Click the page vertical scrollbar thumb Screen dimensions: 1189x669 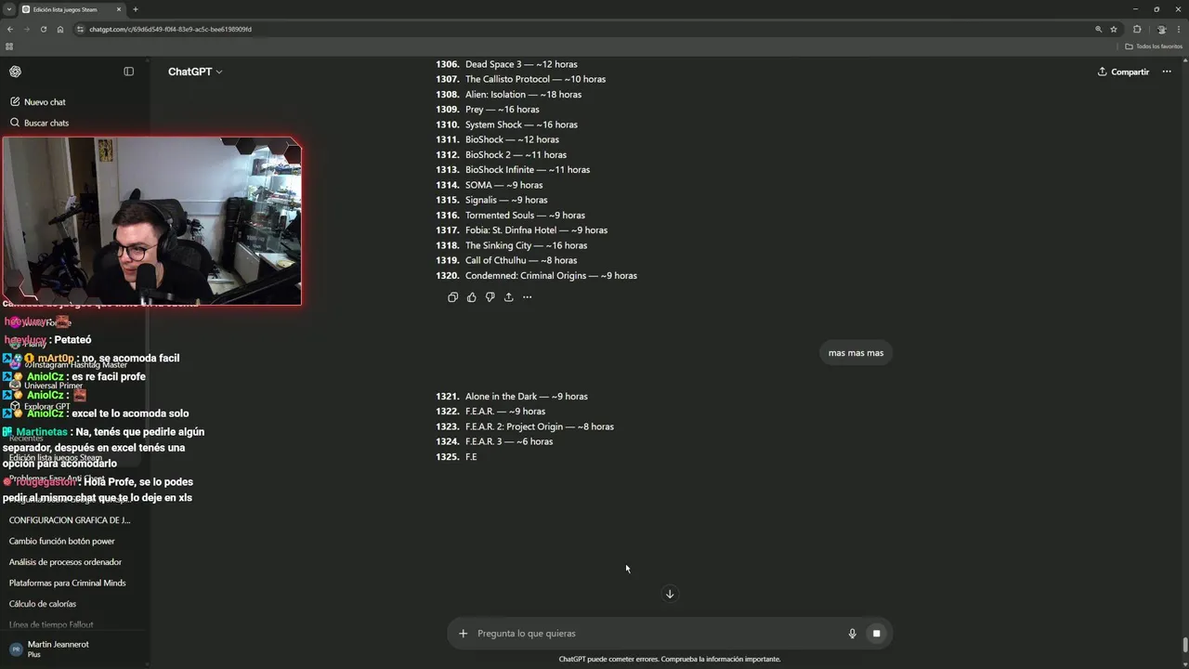1184,645
